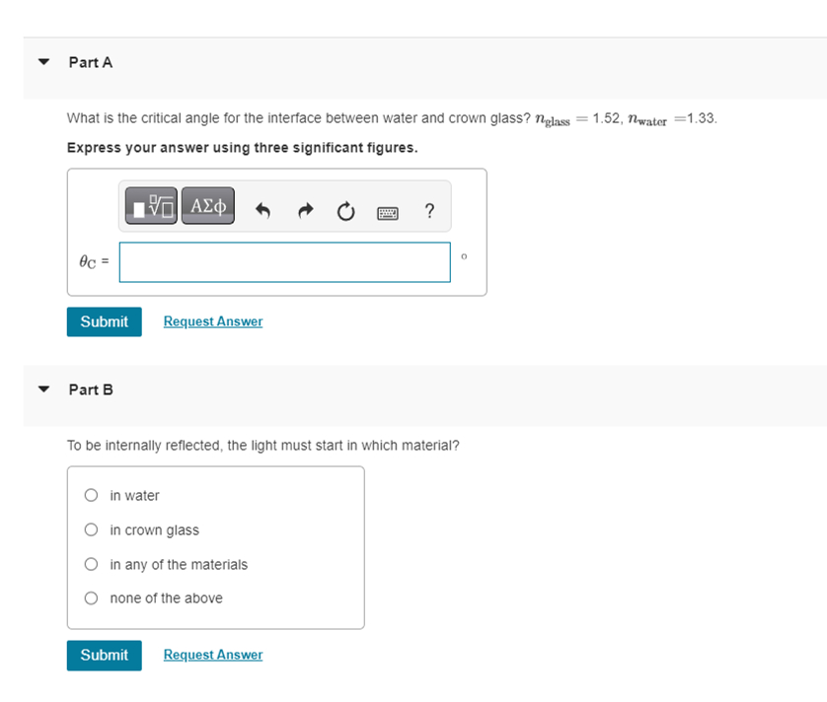Screen dimensions: 827x702
Task: Click the Part B heading
Action: point(91,389)
